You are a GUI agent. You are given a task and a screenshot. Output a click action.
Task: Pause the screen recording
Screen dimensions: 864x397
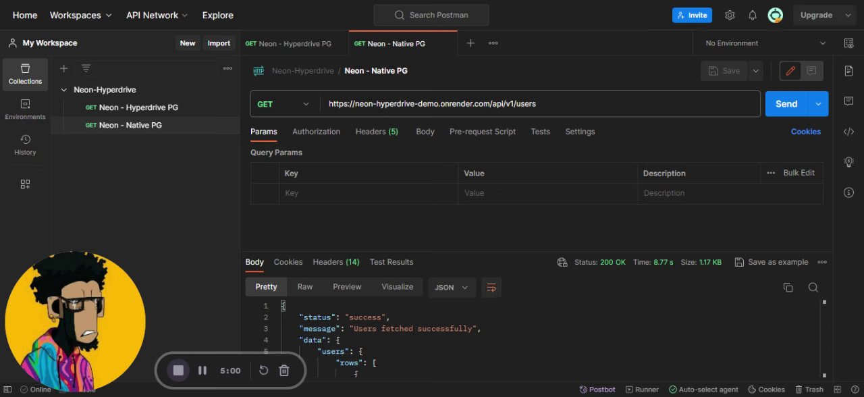[202, 371]
